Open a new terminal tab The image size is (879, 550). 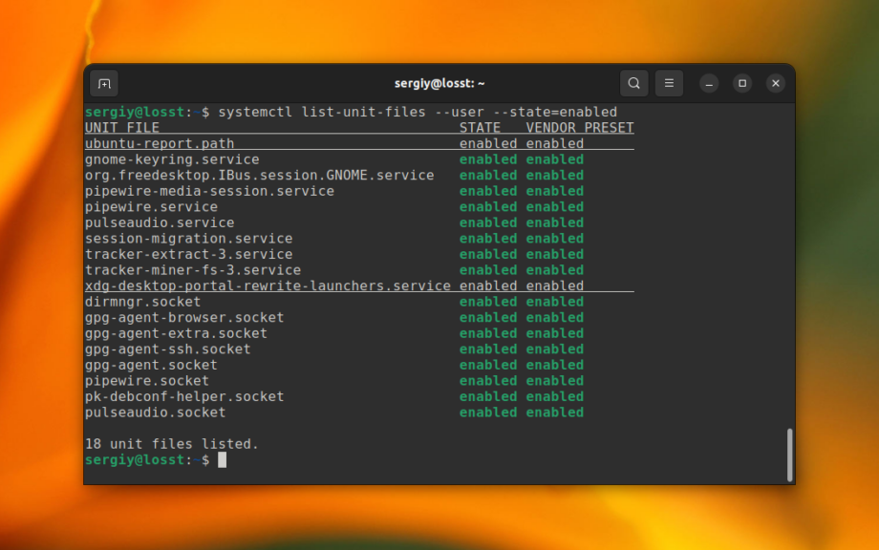click(x=104, y=83)
